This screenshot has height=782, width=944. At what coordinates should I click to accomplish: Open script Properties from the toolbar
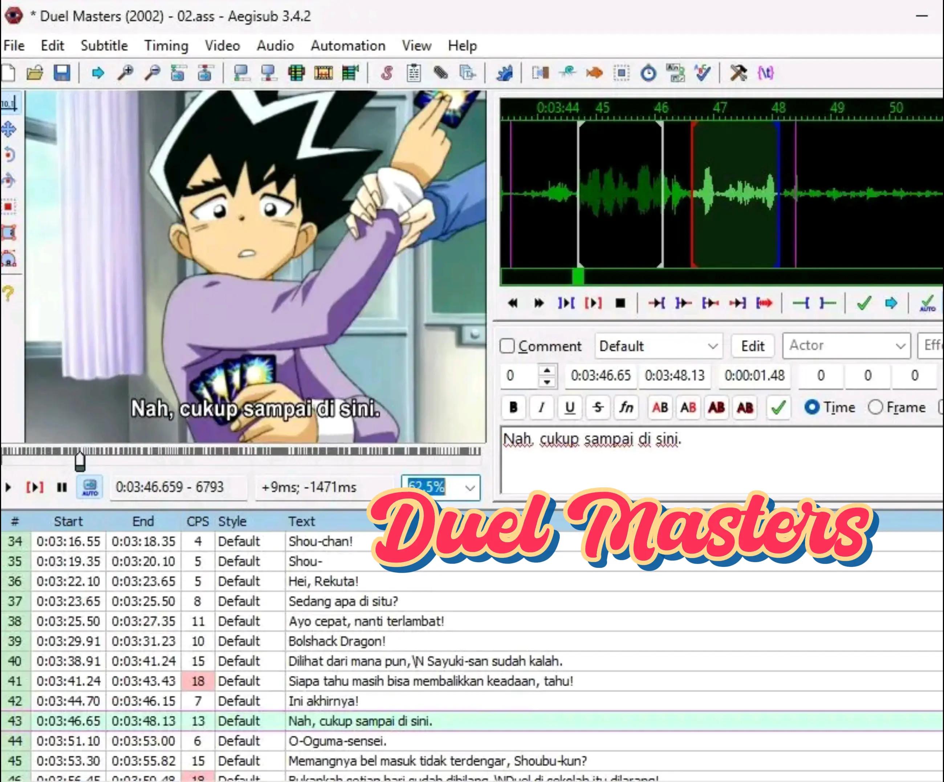point(414,73)
